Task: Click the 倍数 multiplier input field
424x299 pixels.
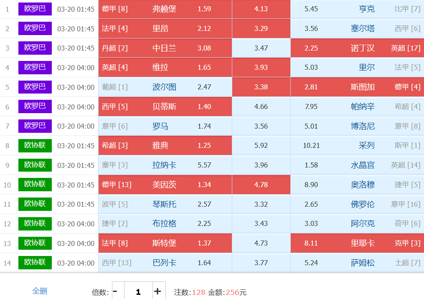Action: pos(138,291)
